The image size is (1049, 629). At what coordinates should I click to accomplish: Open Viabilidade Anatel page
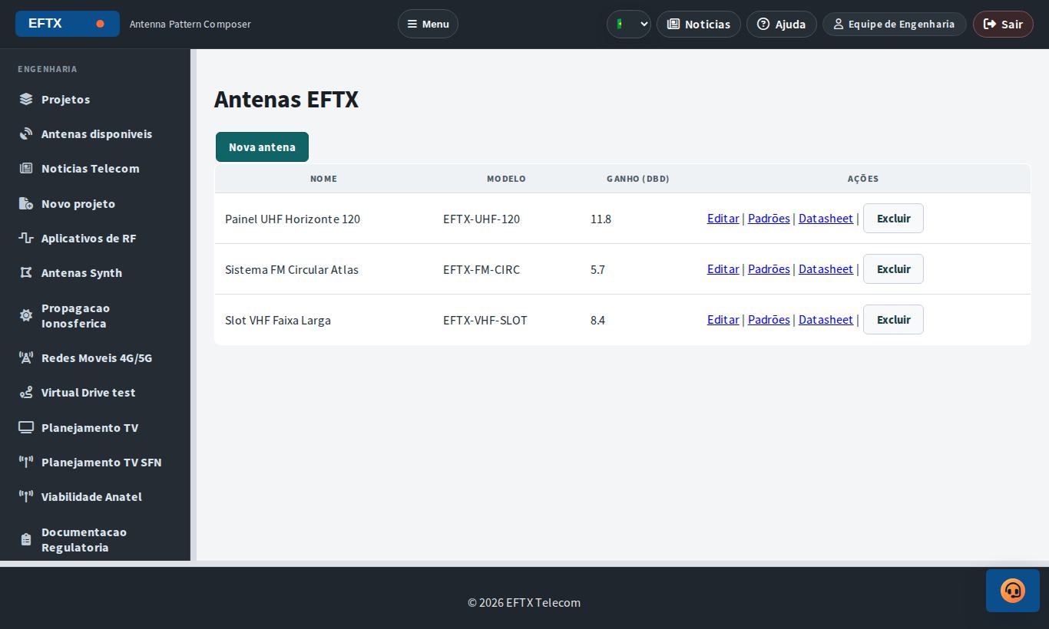[x=95, y=496]
